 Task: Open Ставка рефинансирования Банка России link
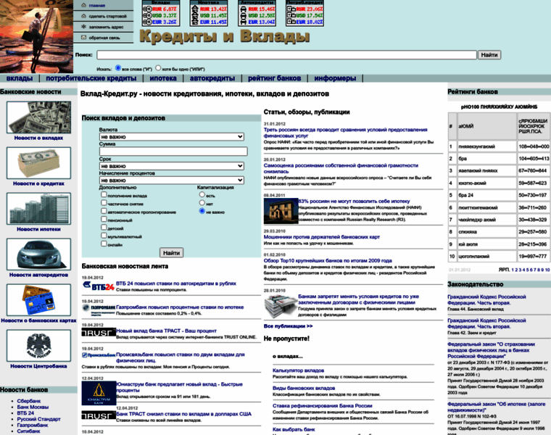(x=323, y=405)
